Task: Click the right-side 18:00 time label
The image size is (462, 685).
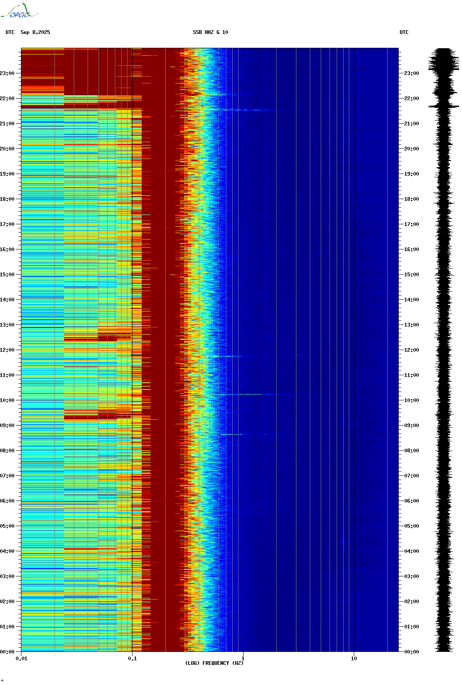Action: point(411,199)
